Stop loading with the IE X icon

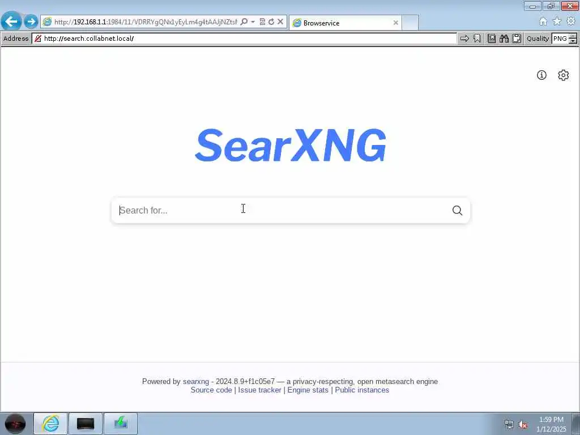pyautogui.click(x=280, y=22)
